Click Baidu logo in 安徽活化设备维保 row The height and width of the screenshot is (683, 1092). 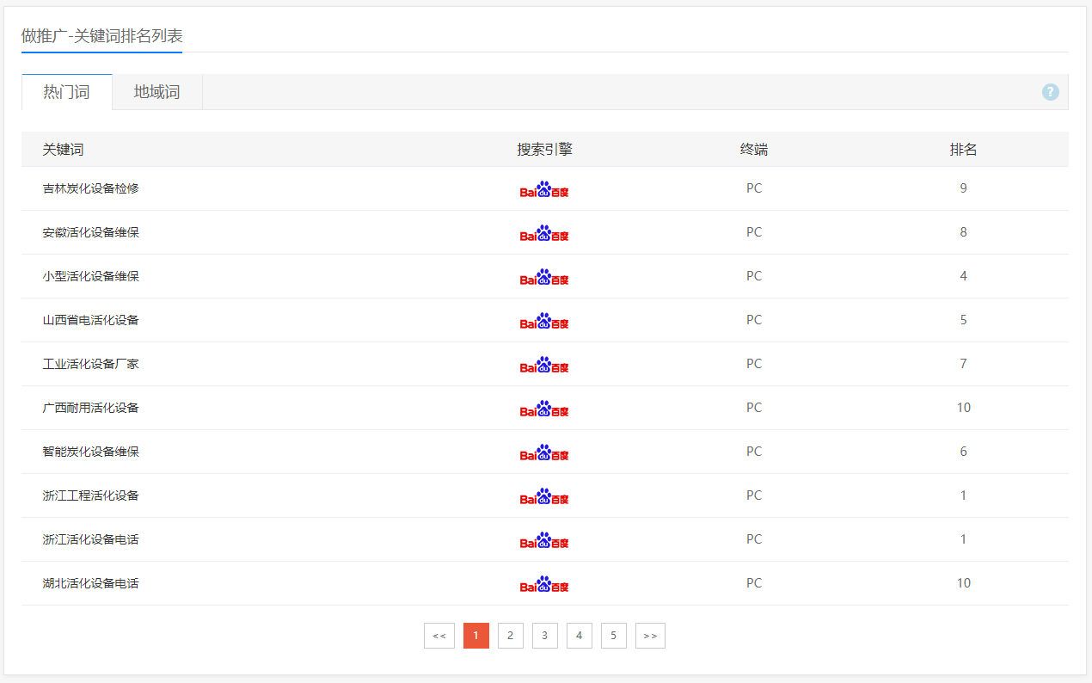(x=544, y=233)
